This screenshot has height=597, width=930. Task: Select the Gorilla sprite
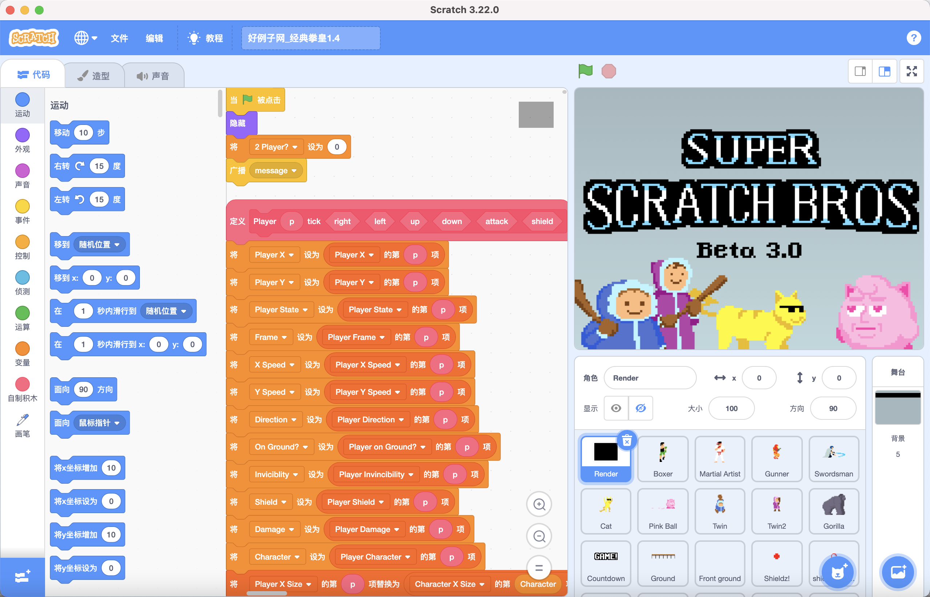tap(834, 511)
